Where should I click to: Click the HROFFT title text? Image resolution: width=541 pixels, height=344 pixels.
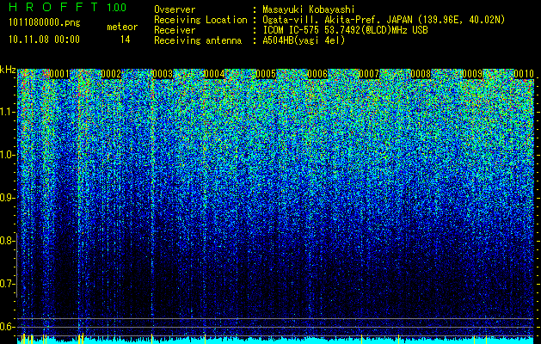(53, 7)
